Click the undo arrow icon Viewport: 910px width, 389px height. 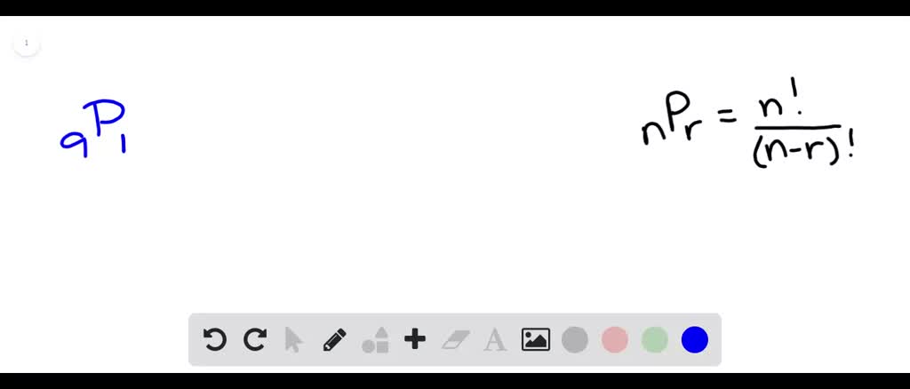(x=215, y=340)
